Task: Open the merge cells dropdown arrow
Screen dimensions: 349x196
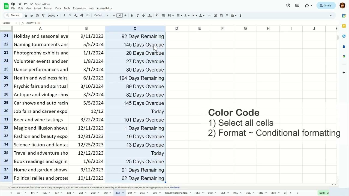Action: pos(173,16)
